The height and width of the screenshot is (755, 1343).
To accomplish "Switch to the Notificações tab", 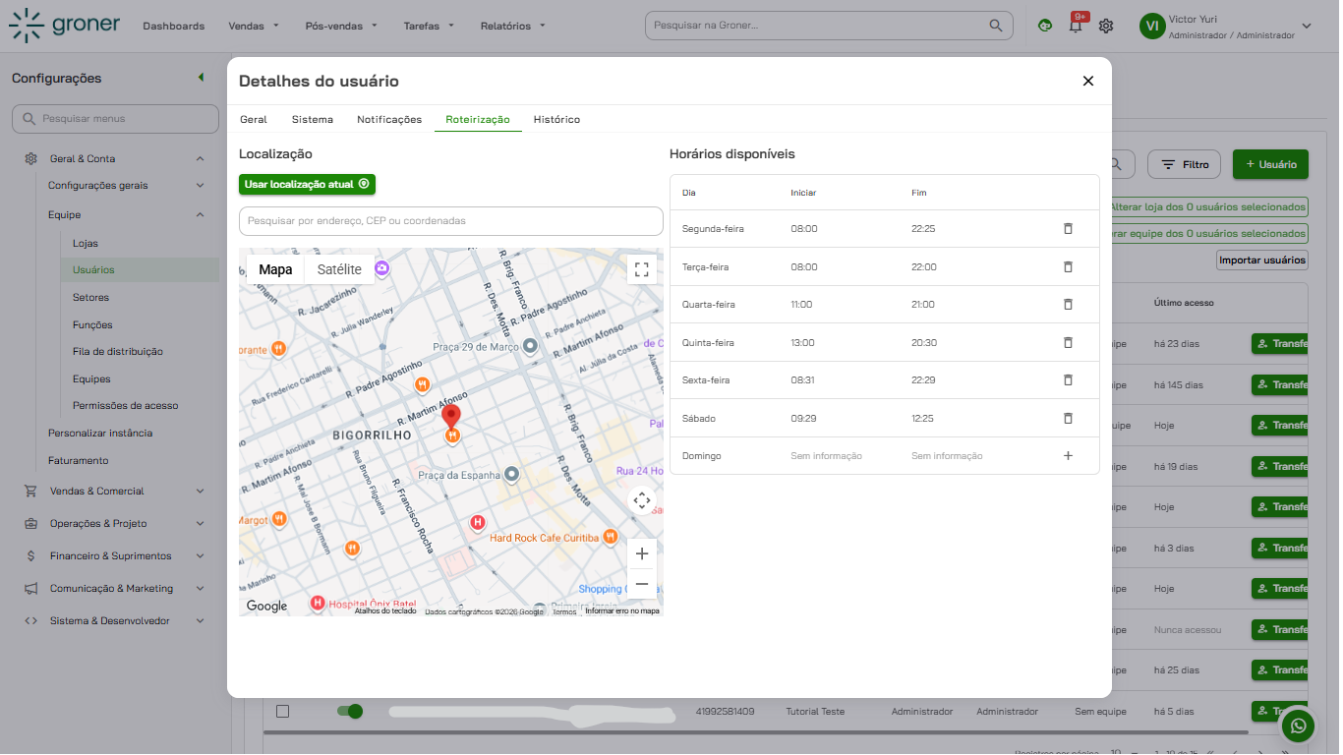I will [389, 119].
